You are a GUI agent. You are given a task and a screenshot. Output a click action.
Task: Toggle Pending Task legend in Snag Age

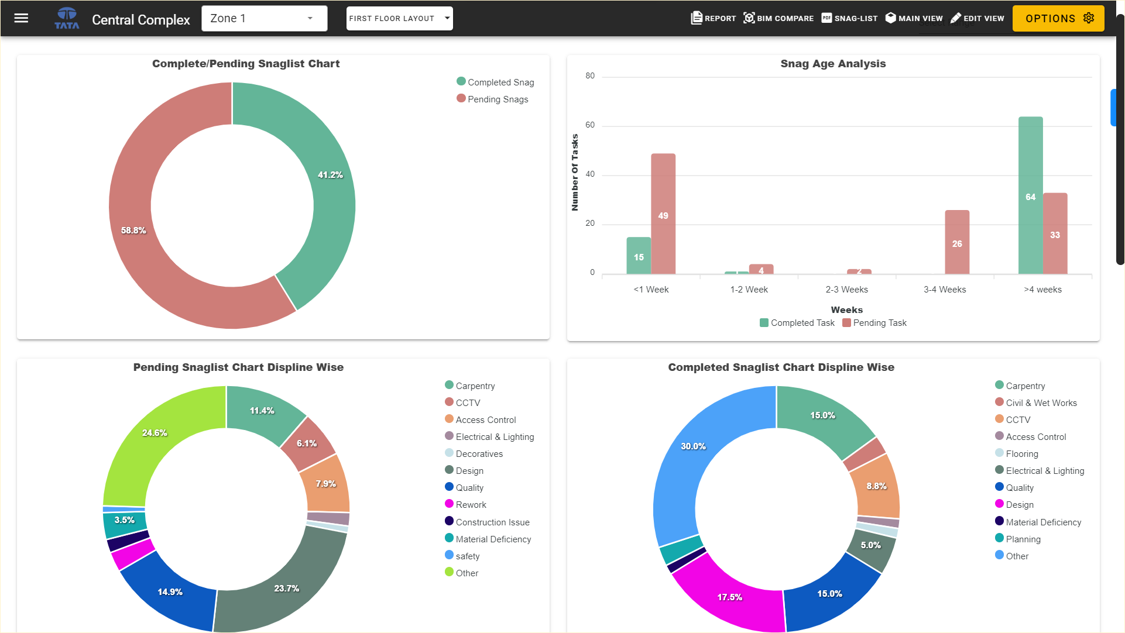click(874, 323)
